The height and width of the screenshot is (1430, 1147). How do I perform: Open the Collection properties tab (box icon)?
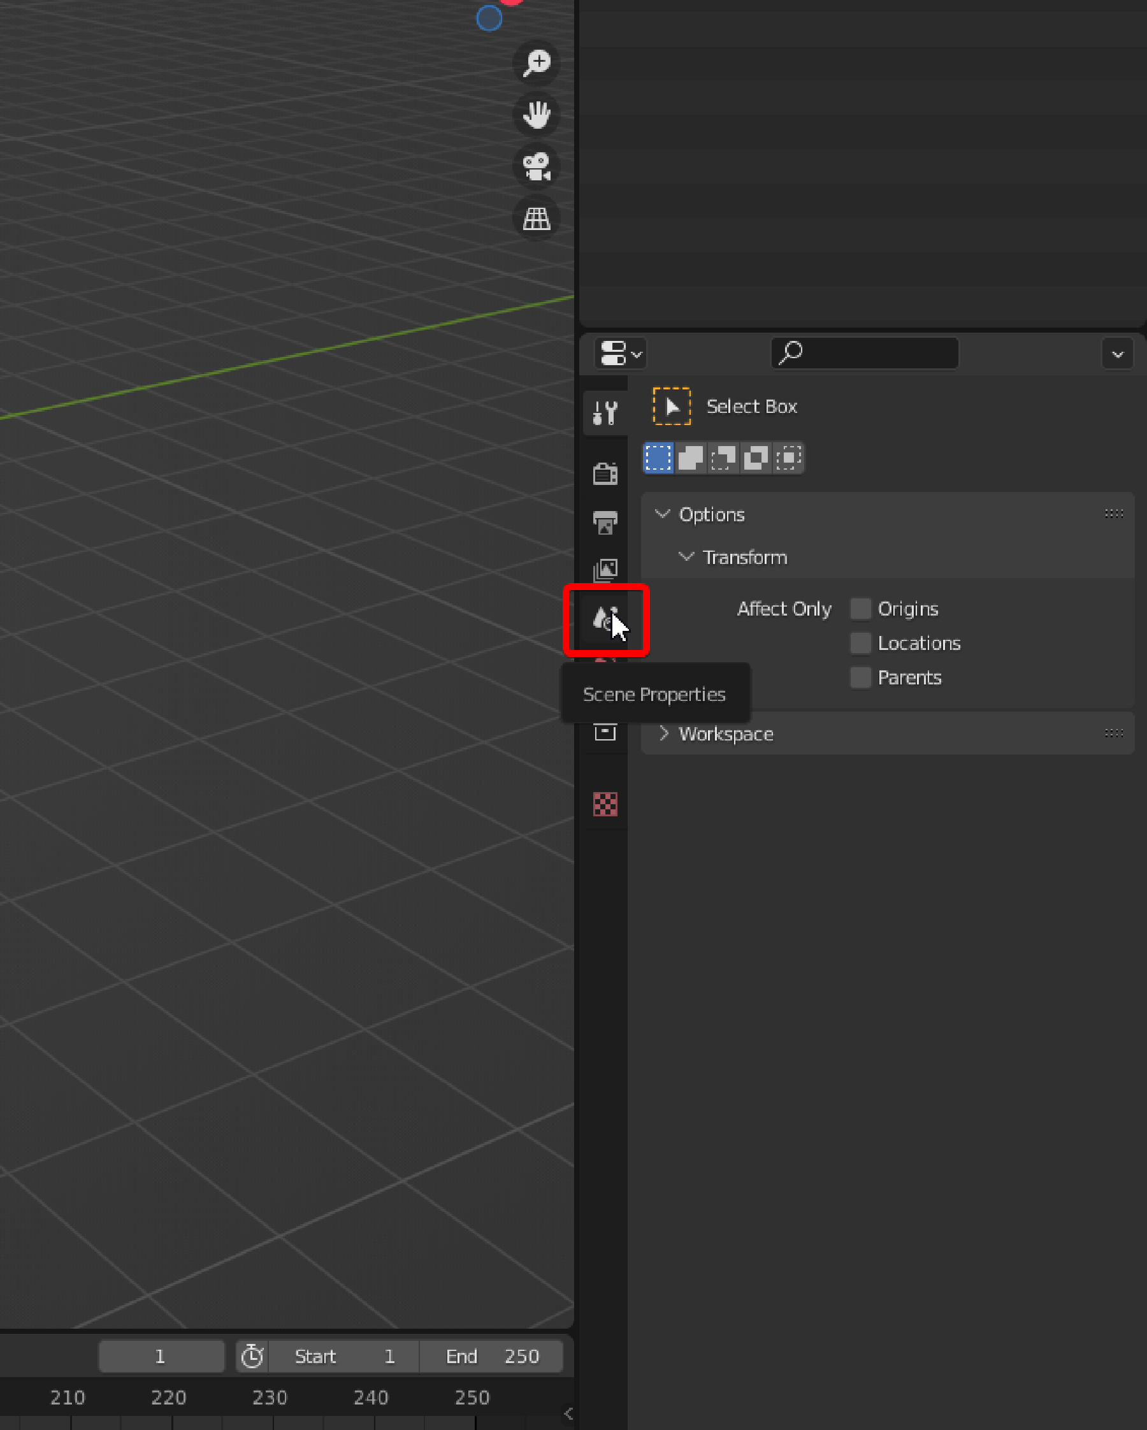pyautogui.click(x=605, y=732)
